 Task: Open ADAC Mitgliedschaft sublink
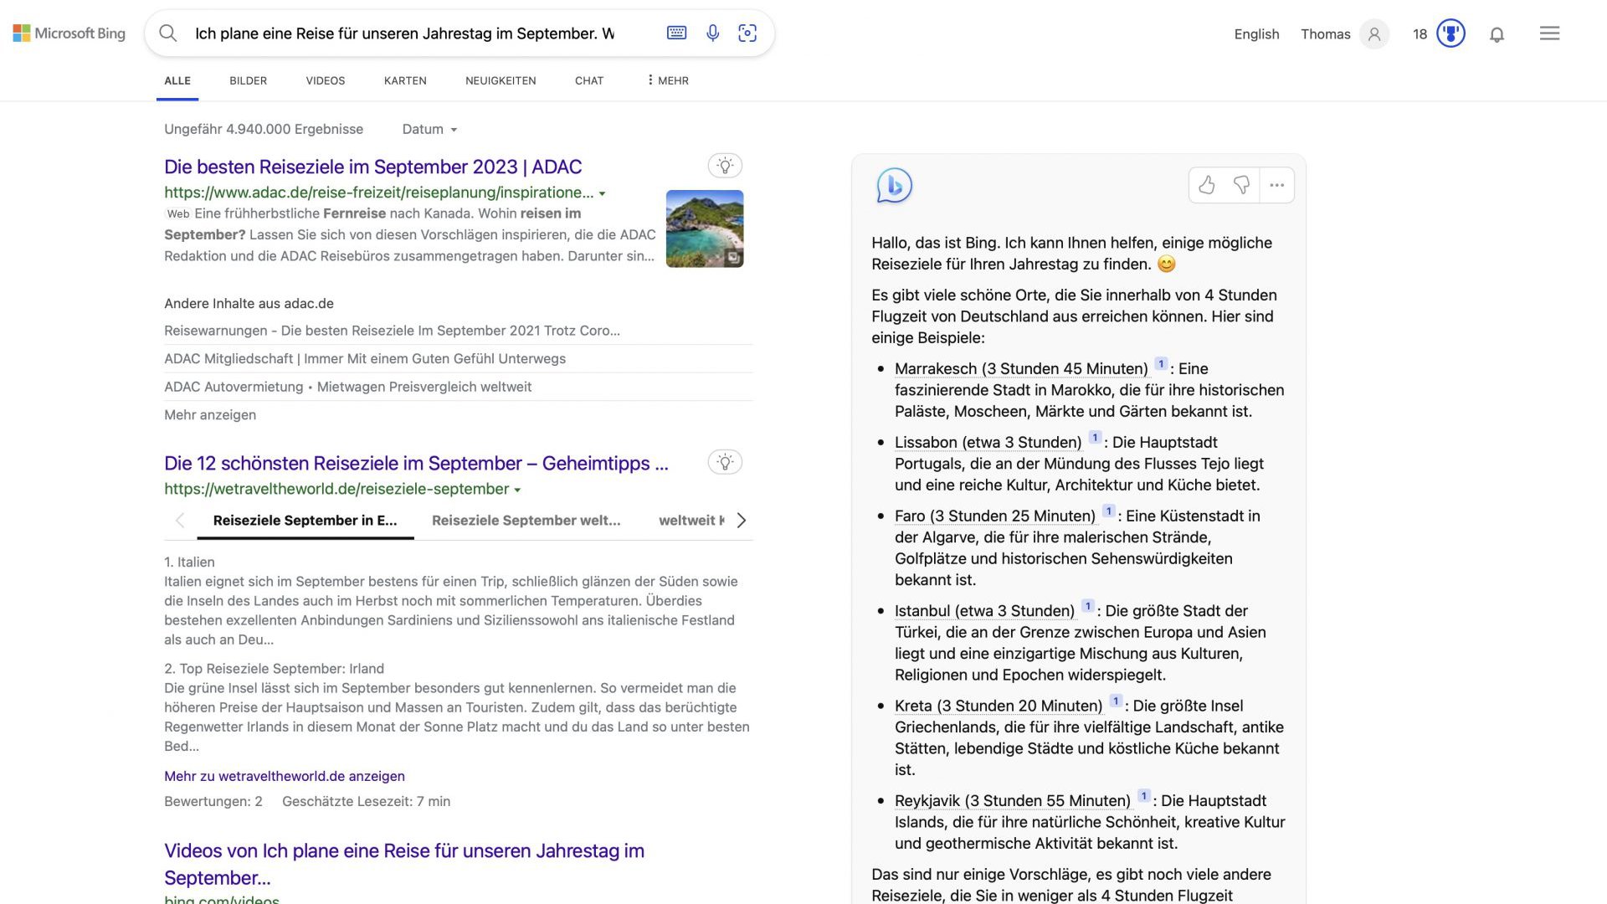click(365, 359)
